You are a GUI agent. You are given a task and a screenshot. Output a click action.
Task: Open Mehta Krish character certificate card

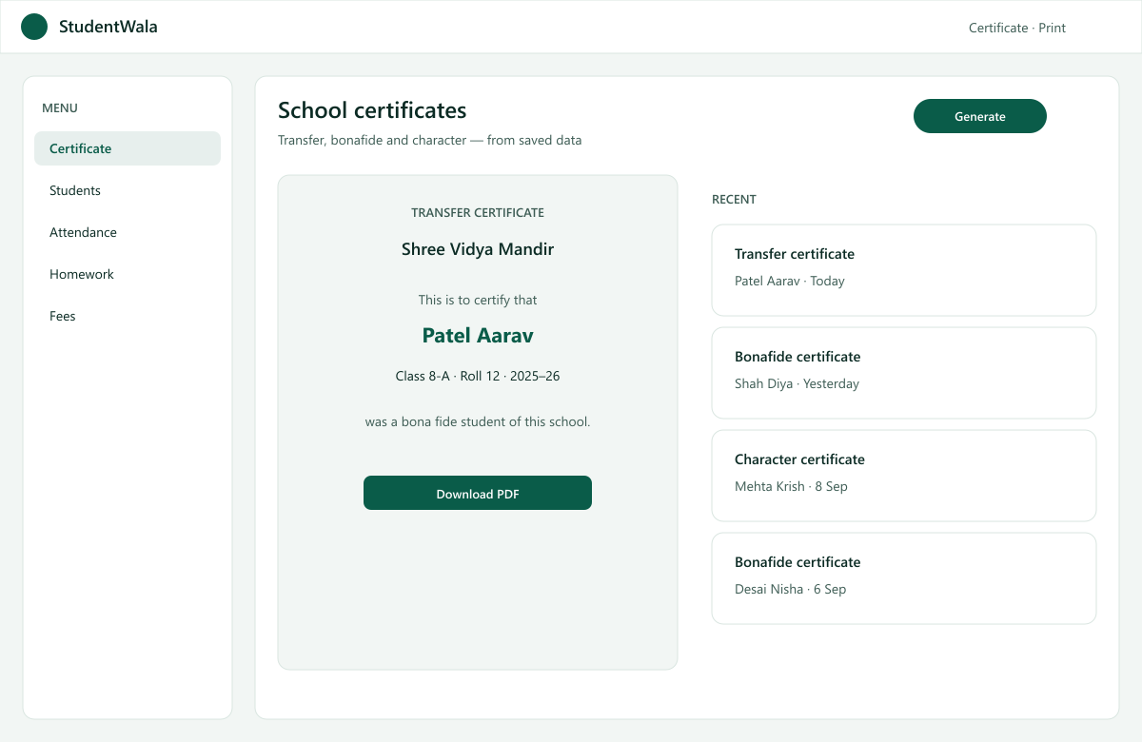(x=904, y=476)
